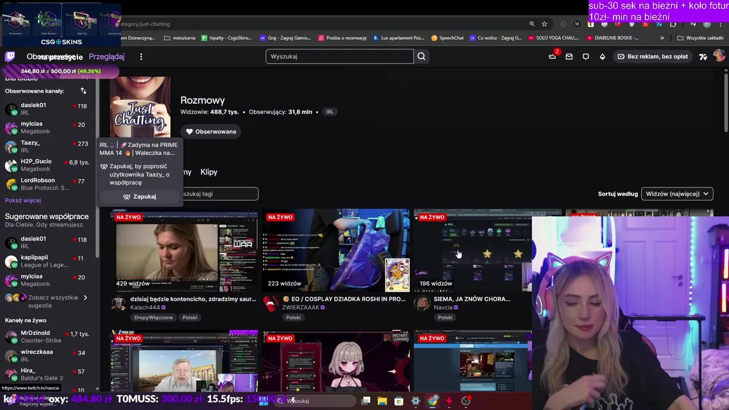Switch to Chrome in taskbar
The width and height of the screenshot is (729, 410).
click(433, 401)
